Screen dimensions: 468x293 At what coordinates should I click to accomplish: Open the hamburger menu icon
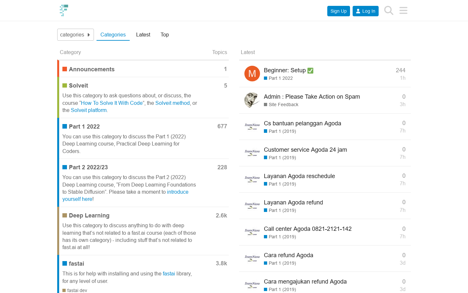(403, 10)
